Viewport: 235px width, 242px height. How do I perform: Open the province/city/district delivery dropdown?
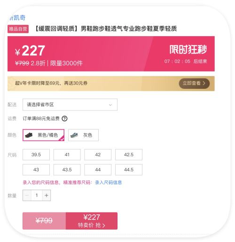click(70, 105)
